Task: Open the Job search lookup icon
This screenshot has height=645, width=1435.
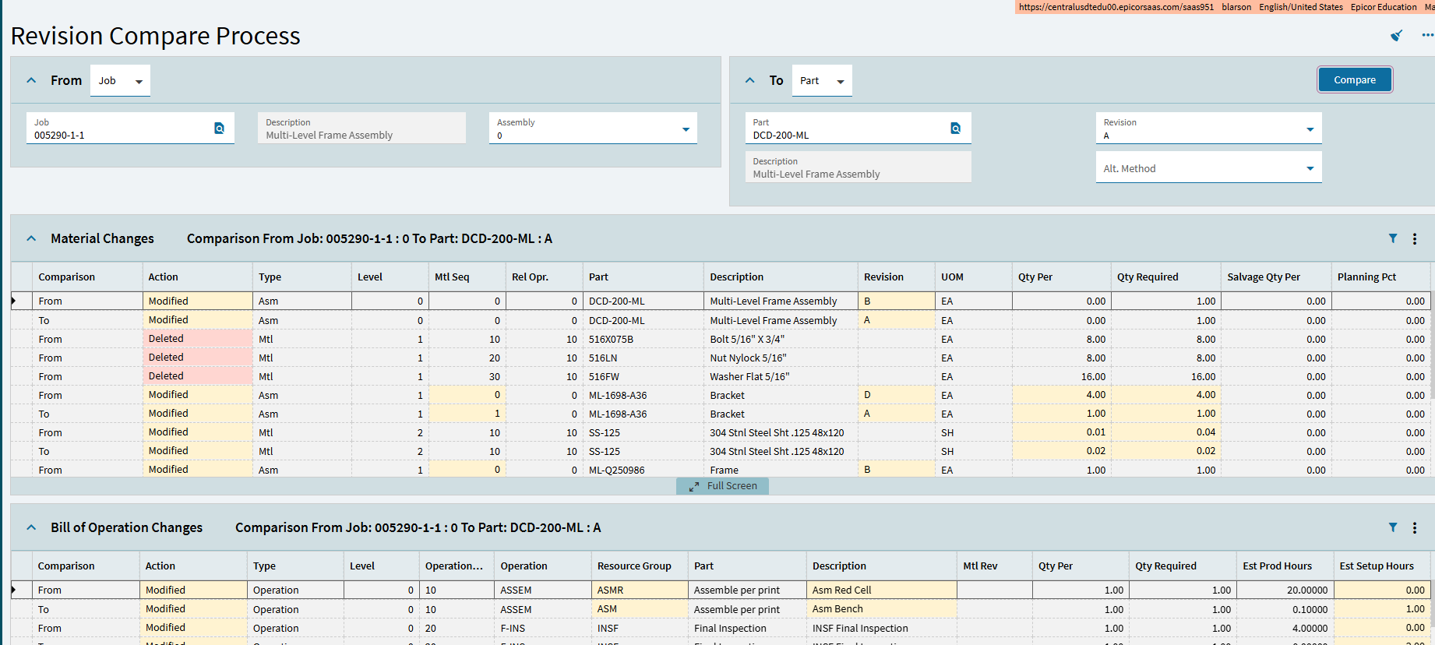Action: tap(219, 129)
